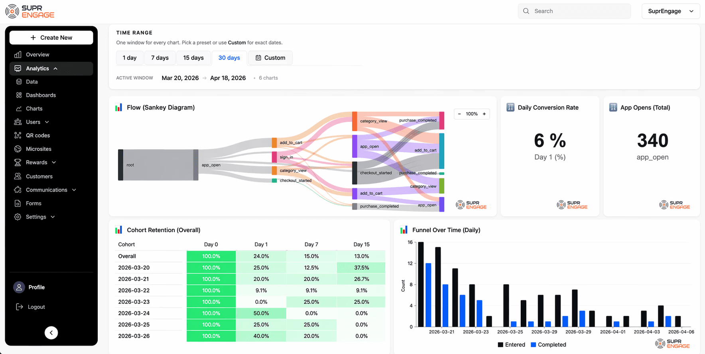705x354 pixels.
Task: Open the Forms icon in sidebar
Action: pos(18,203)
